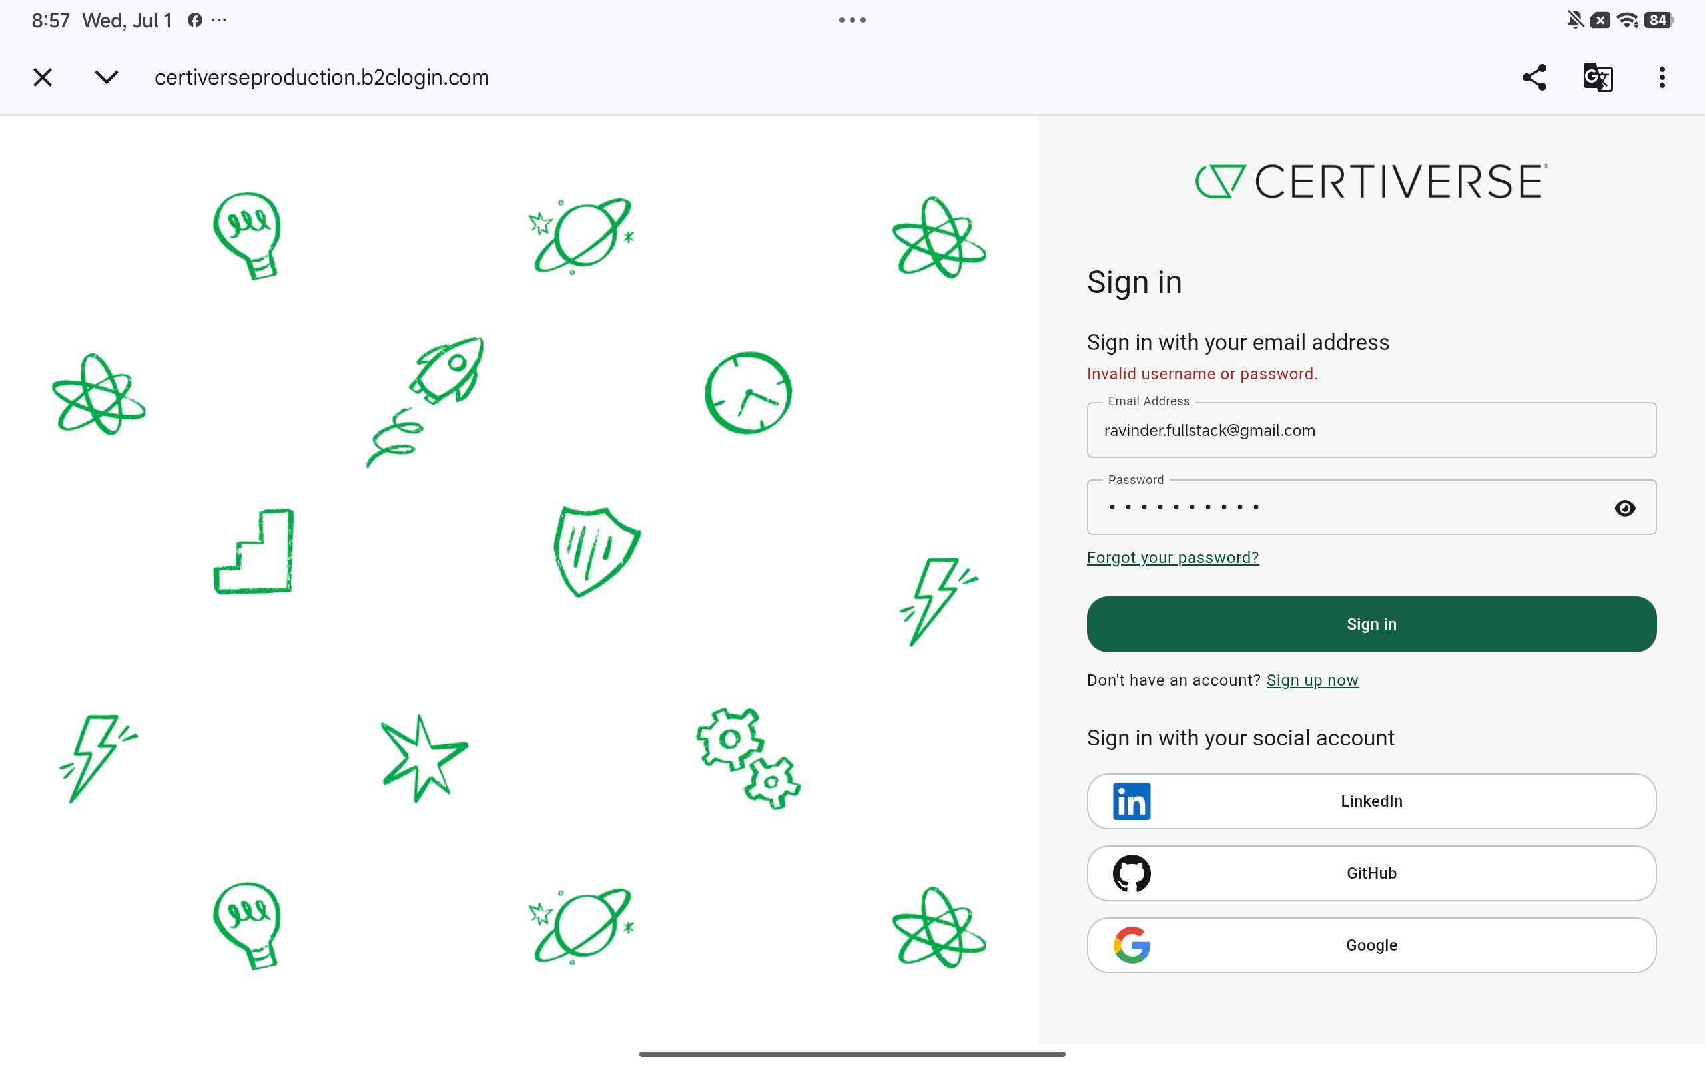The width and height of the screenshot is (1705, 1065).
Task: Tap the bottom navigation gesture bar
Action: pyautogui.click(x=852, y=1054)
